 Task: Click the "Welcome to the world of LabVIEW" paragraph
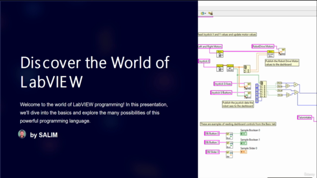[x=94, y=113]
